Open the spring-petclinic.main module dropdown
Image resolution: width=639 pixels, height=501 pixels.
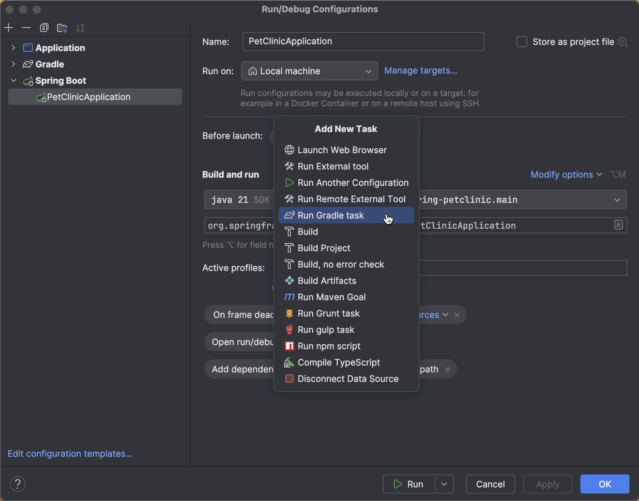[617, 200]
